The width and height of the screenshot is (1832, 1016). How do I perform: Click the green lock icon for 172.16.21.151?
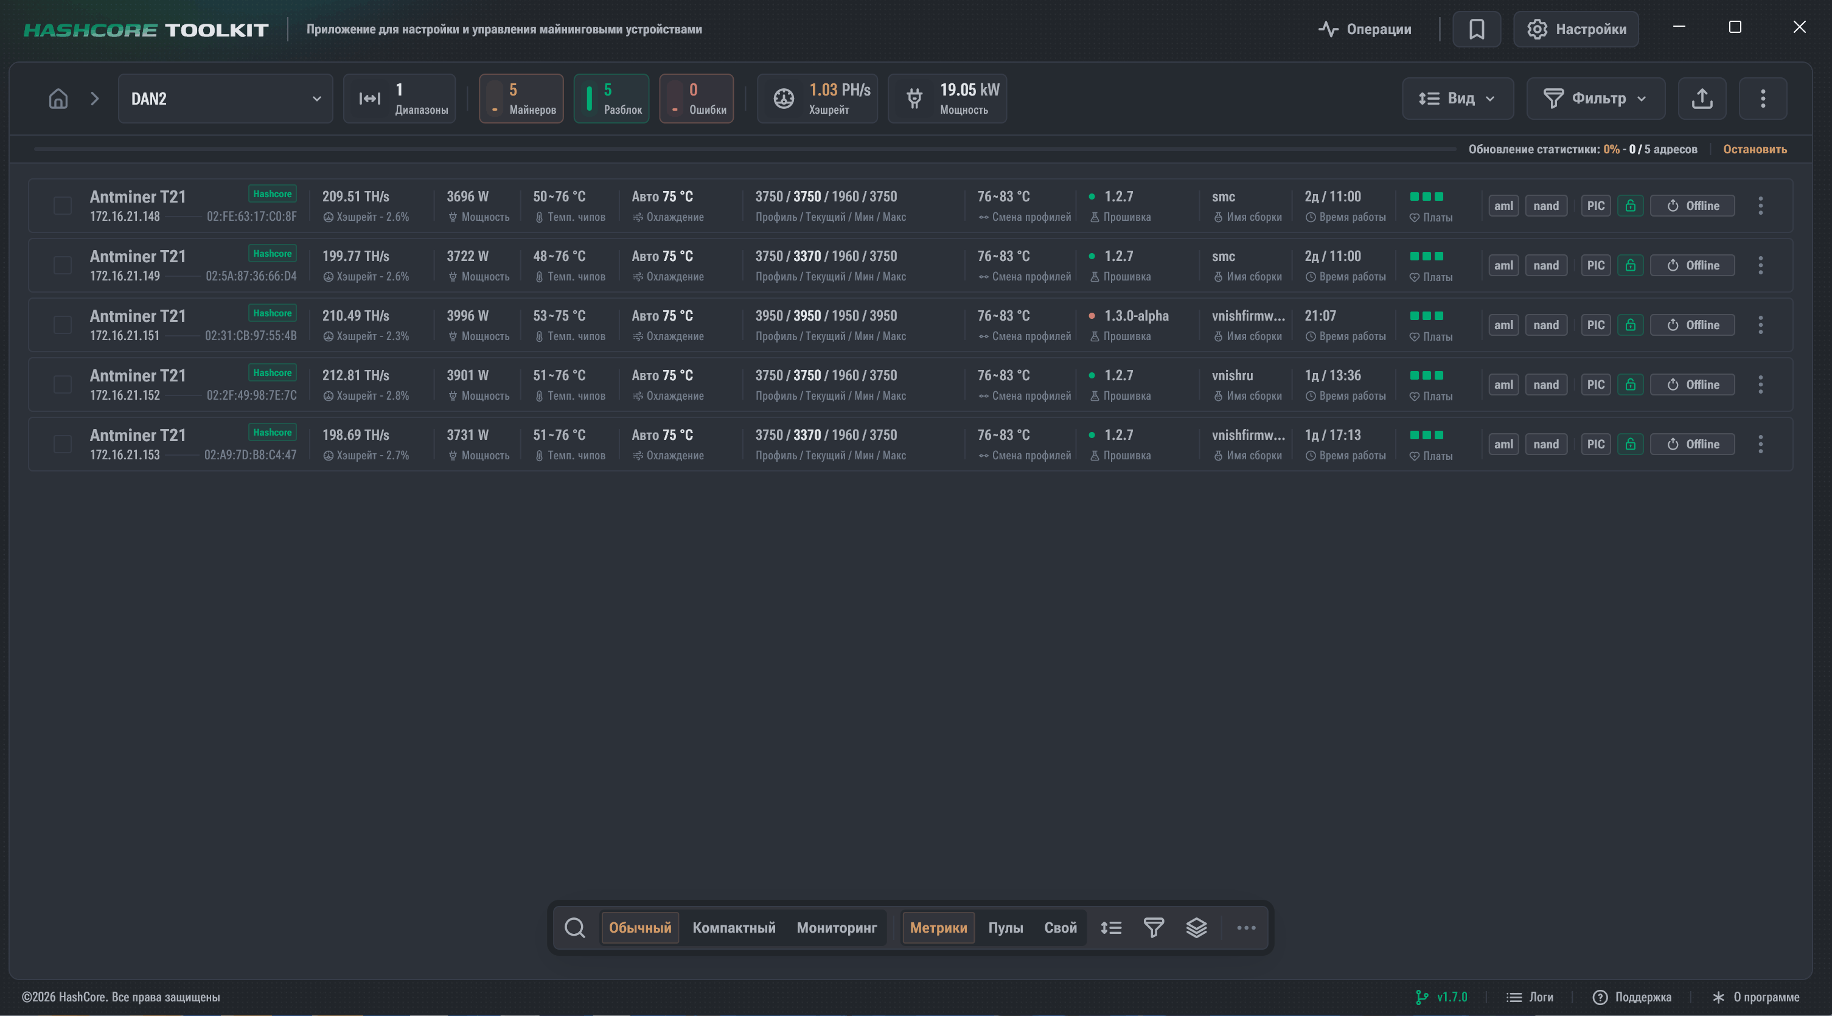(1630, 325)
